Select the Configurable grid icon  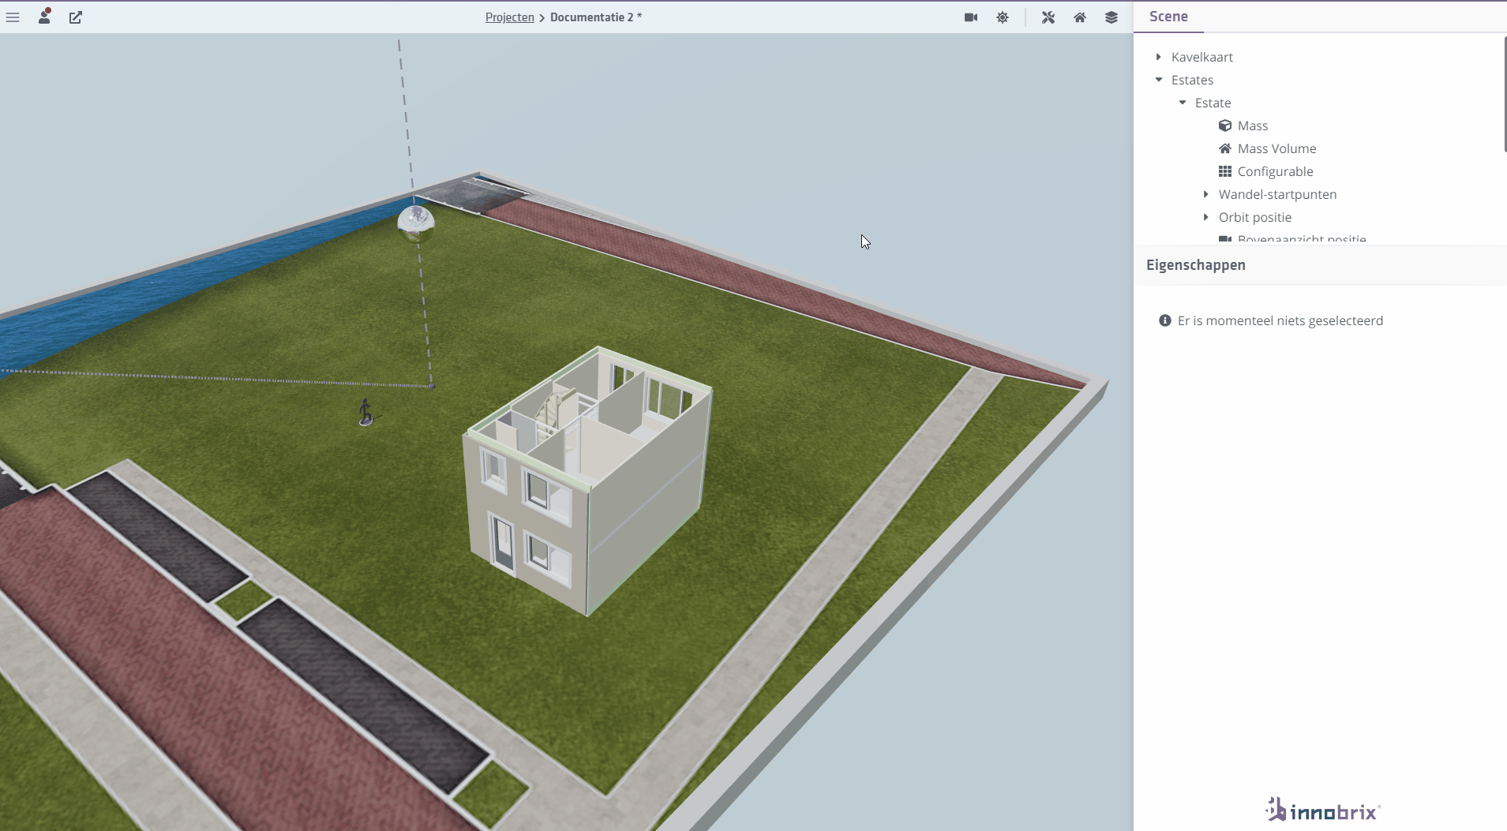[x=1225, y=171]
